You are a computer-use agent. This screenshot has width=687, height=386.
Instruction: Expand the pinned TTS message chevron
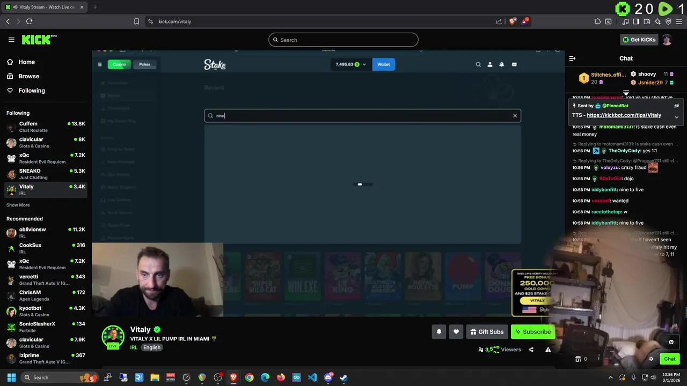676,116
